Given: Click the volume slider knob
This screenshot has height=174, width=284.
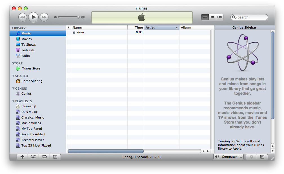Looking at the screenshot, I should click(78, 17).
